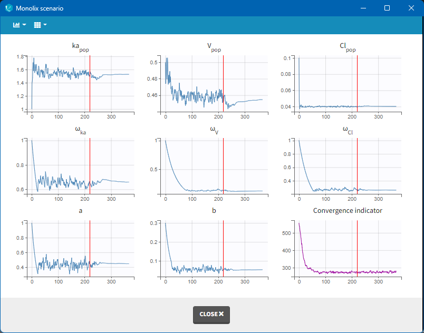Click the omega_V parameter plot
The height and width of the screenshot is (333, 424).
pos(214,166)
